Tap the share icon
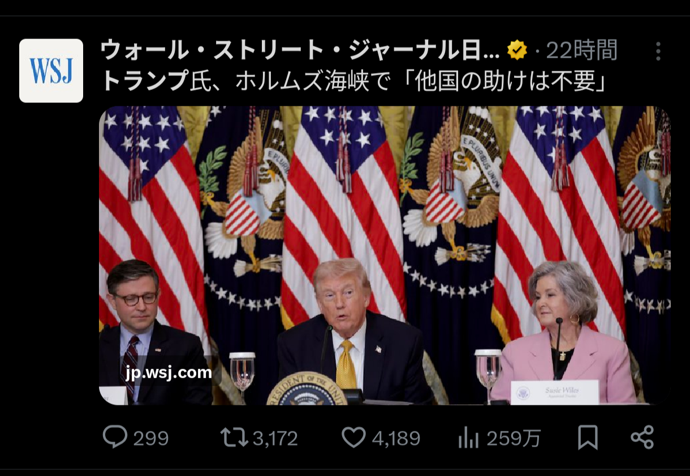 [x=642, y=438]
